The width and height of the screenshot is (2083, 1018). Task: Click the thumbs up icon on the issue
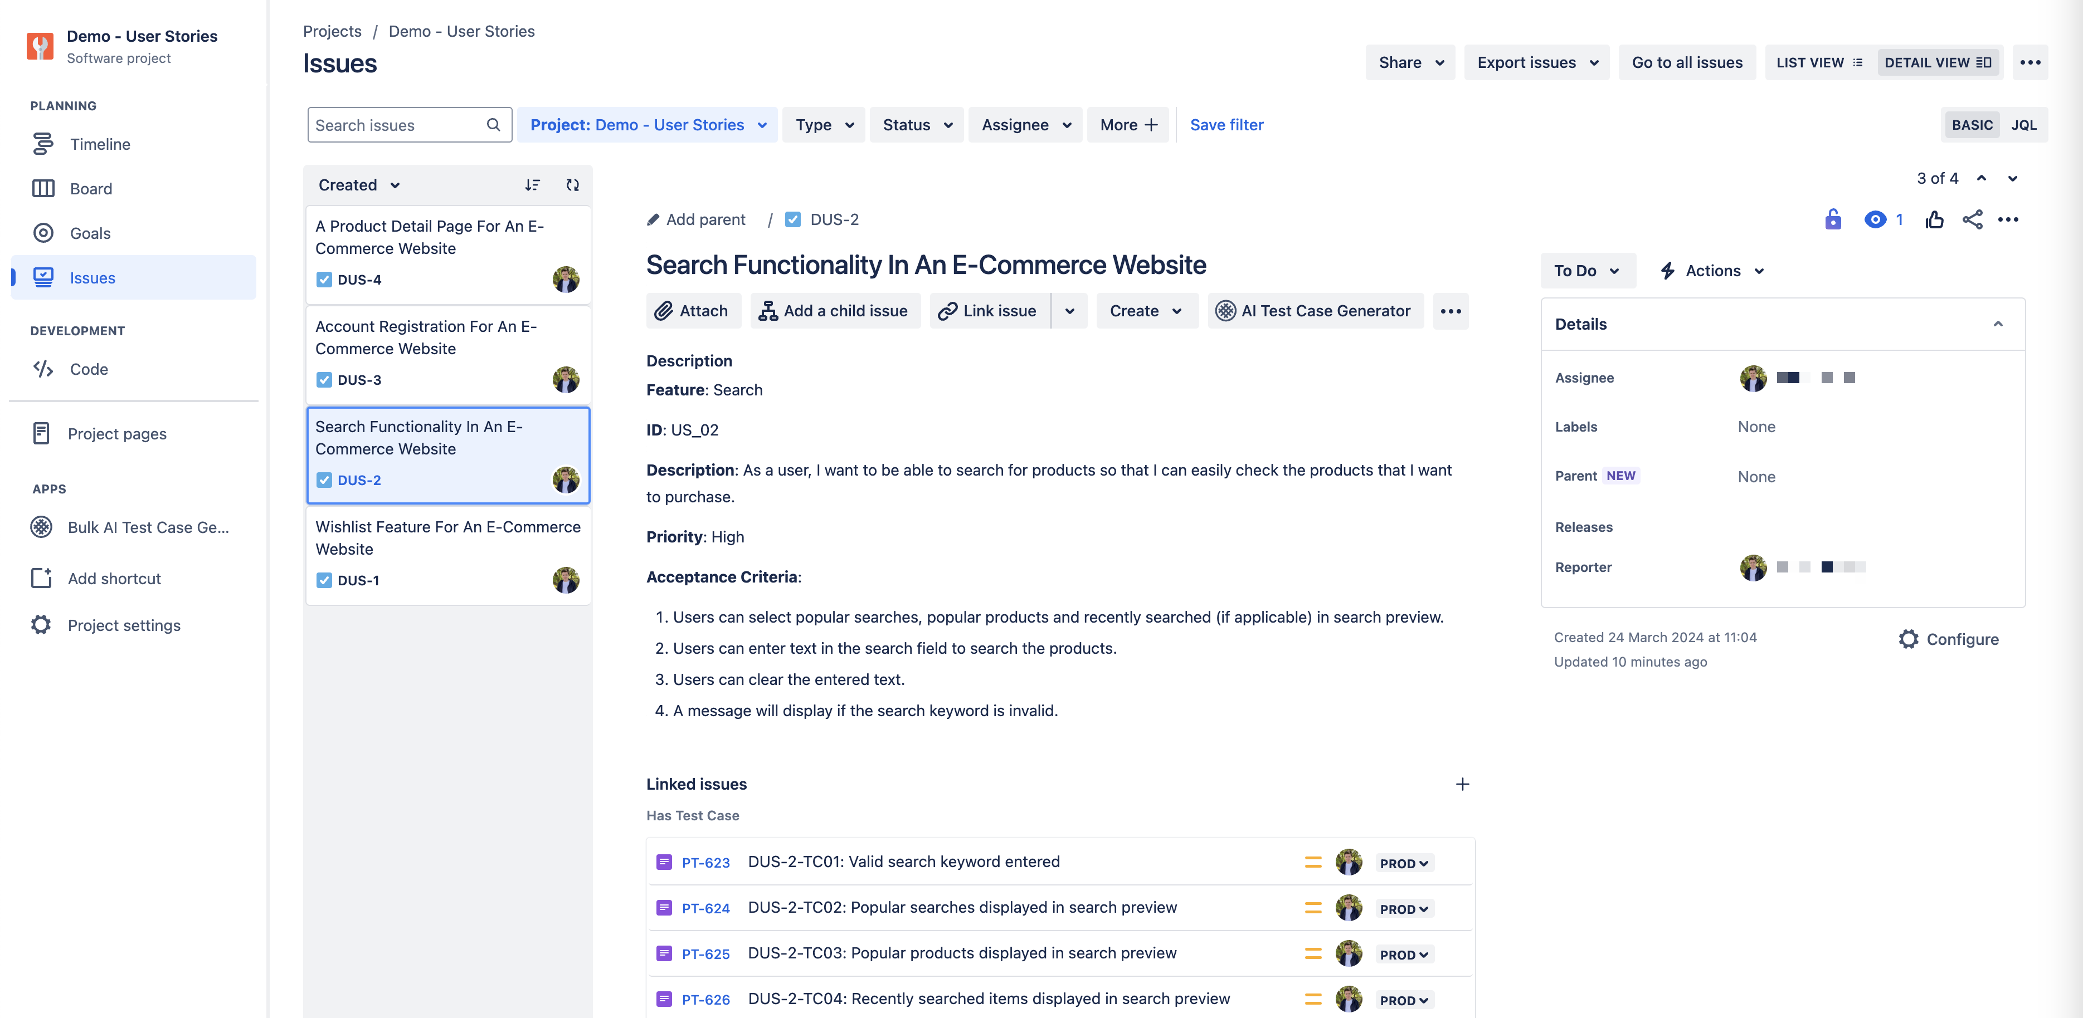[x=1934, y=219]
